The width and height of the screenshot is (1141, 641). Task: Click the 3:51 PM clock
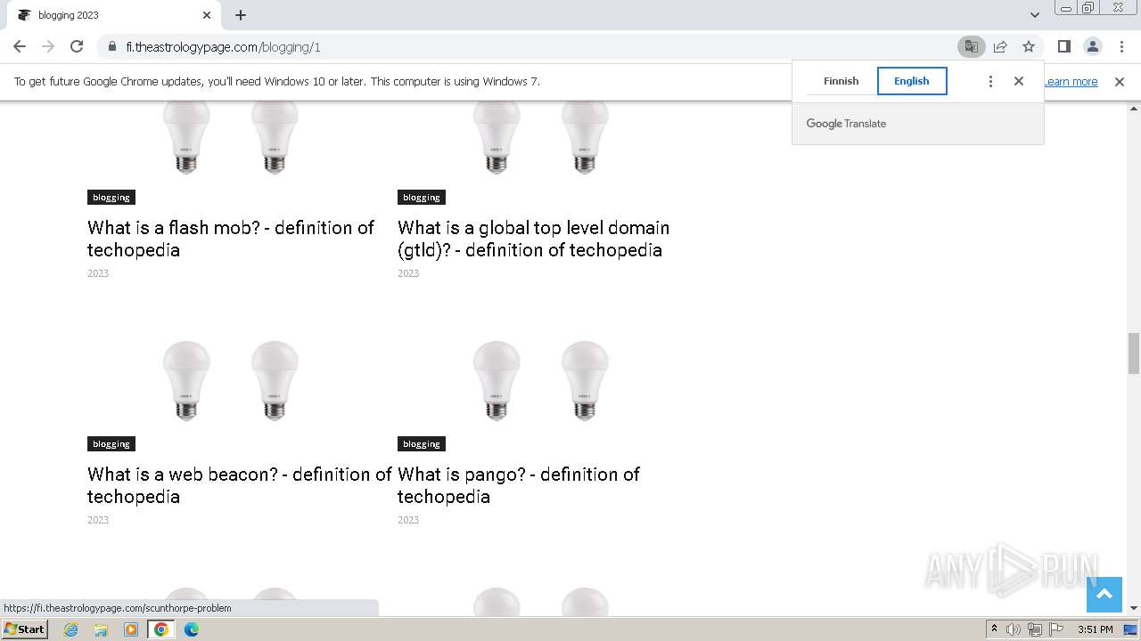[x=1095, y=629]
